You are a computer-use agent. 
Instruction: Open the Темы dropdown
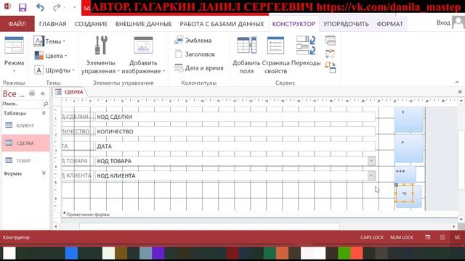[49, 41]
